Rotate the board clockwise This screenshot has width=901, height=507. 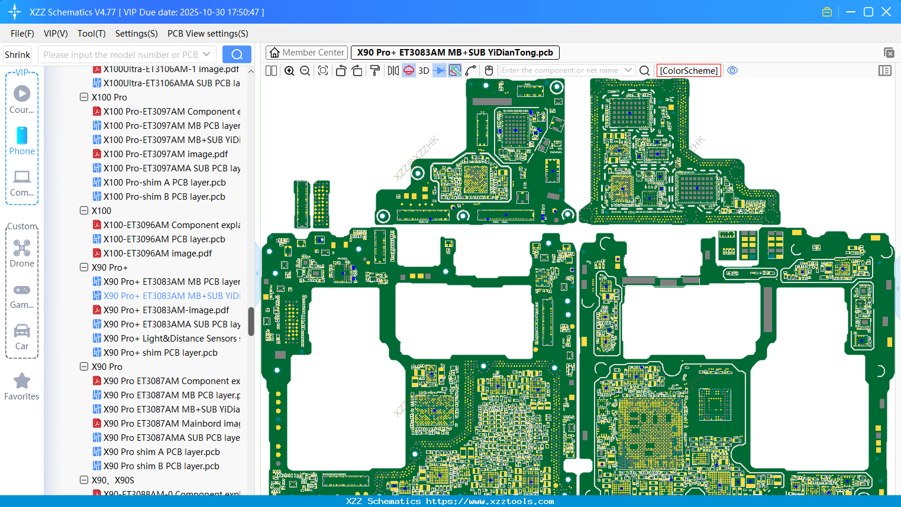tap(357, 70)
